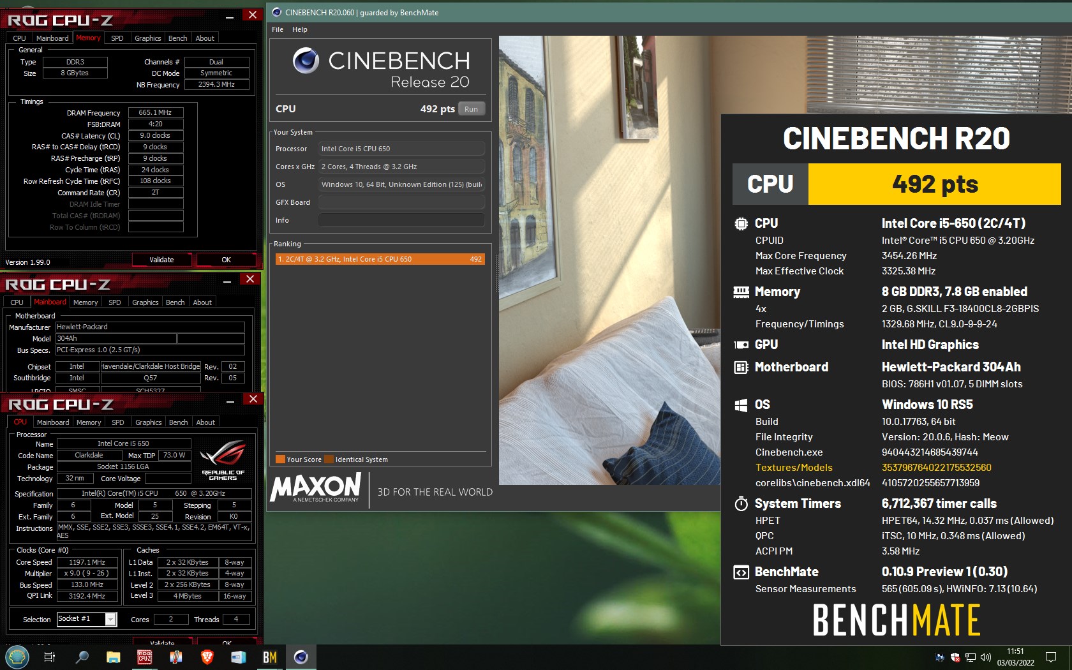Click the System Timers stopwatch icon
Screen dimensions: 1072x670
pyautogui.click(x=741, y=503)
